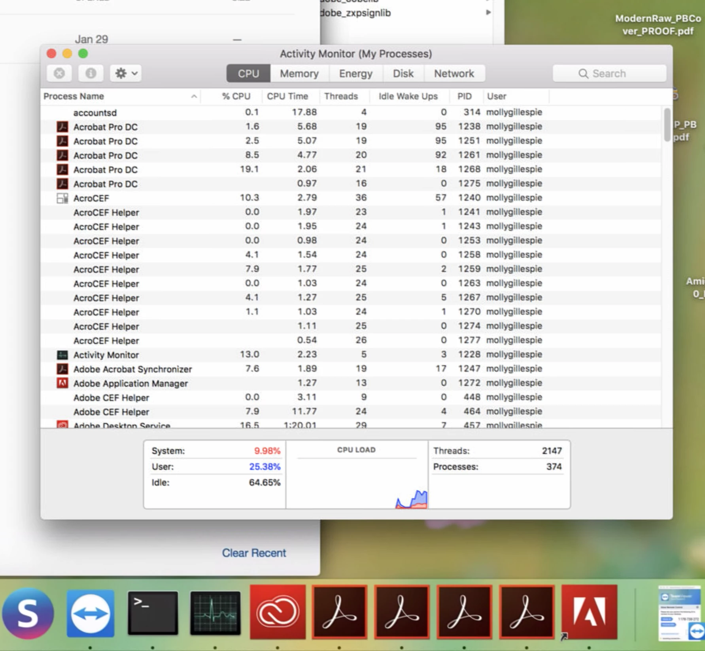The width and height of the screenshot is (705, 651).
Task: Click the Idle 64.65% value
Action: [x=265, y=482]
